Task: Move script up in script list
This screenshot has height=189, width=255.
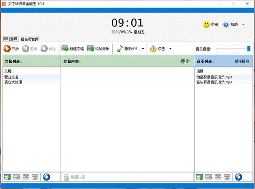Action: [x=26, y=177]
